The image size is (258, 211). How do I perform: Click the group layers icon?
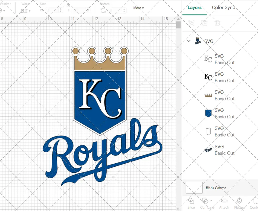pyautogui.click(x=192, y=23)
